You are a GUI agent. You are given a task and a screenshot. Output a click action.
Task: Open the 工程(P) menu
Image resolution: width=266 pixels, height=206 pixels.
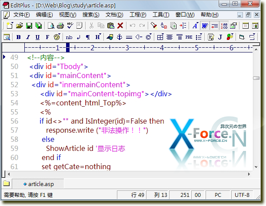138,15
